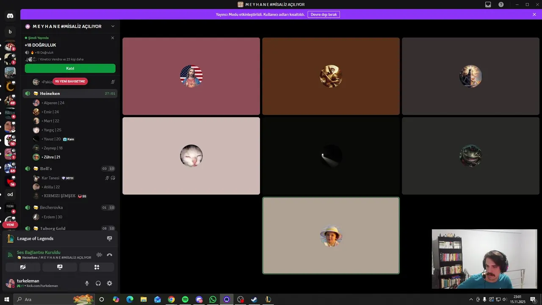This screenshot has width=542, height=305.
Task: Open Spotify from the taskbar
Action: point(185,299)
